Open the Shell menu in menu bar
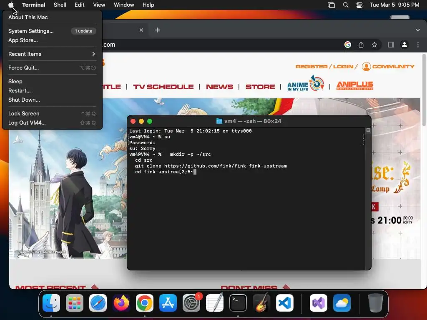The height and width of the screenshot is (320, 427). [60, 5]
